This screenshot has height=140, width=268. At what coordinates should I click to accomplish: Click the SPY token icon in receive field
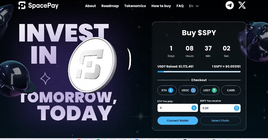click(236, 108)
